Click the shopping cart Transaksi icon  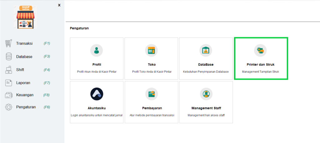coord(9,43)
